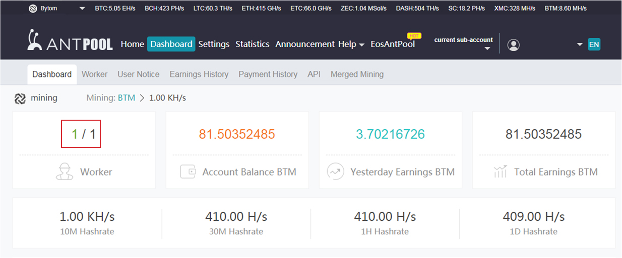Expand the current sub-account dropdown
622x258 pixels.
[487, 48]
